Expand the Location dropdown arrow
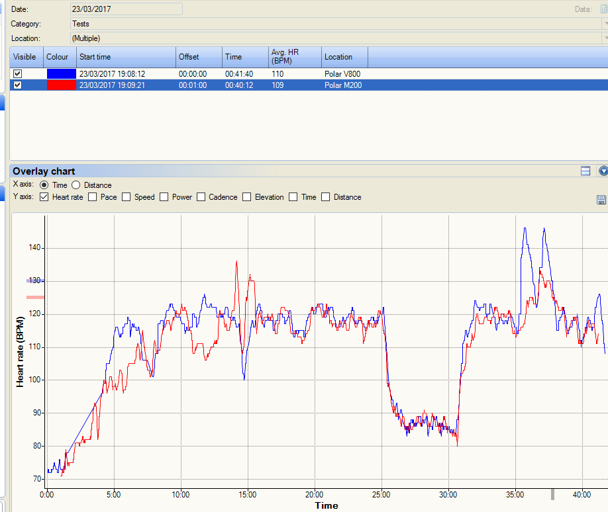Screen dimensions: 608x512 click(x=605, y=38)
